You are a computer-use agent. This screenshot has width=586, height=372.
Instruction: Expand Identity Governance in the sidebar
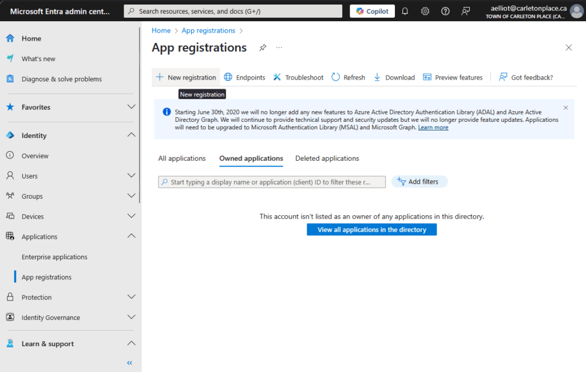[131, 317]
